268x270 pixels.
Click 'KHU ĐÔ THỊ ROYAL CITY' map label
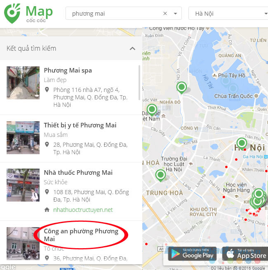[203, 212]
